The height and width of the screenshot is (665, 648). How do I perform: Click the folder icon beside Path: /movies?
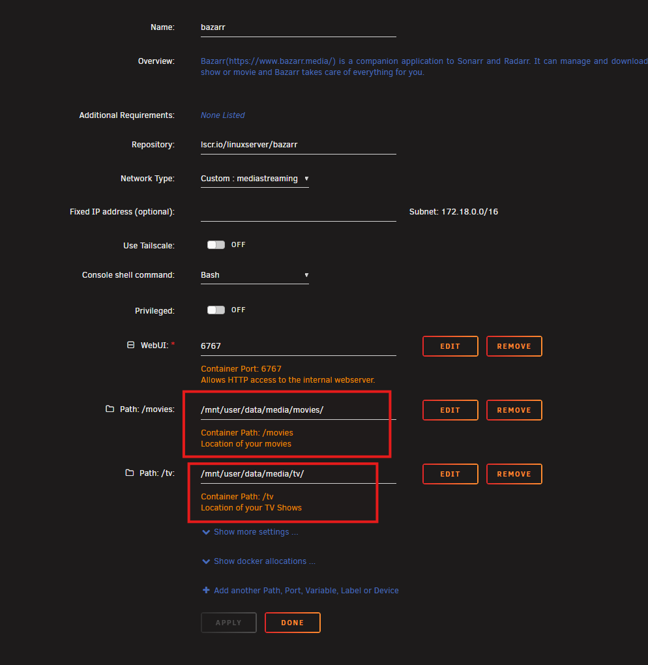tap(110, 409)
